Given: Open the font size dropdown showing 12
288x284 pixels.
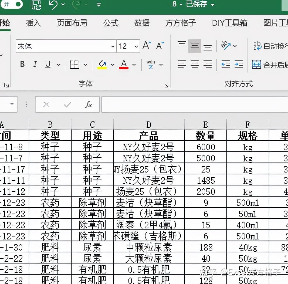Looking at the screenshot, I should coord(136,46).
